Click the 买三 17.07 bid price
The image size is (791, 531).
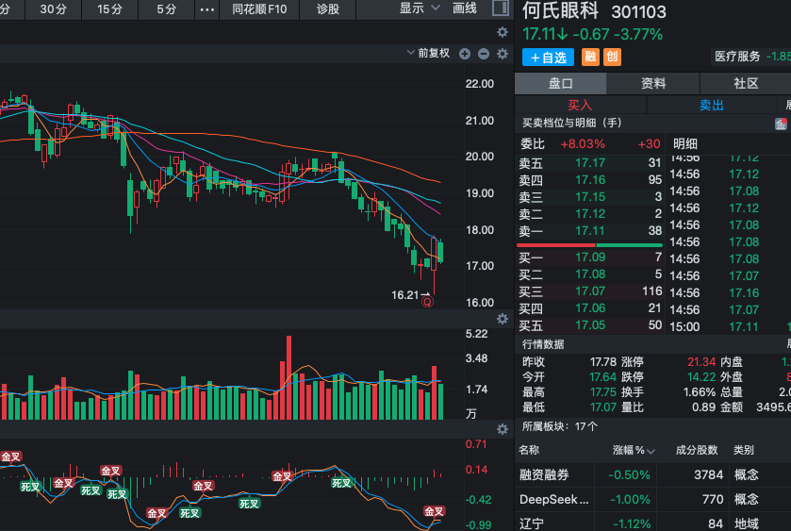pos(590,290)
